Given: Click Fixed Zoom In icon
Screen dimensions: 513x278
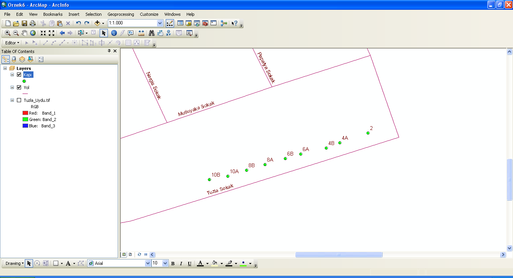Looking at the screenshot, I should click(43, 33).
